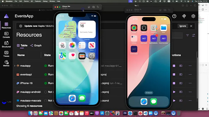Open Files app on right iPhone
Viewport: 209px width, 117px height.
[163, 28]
